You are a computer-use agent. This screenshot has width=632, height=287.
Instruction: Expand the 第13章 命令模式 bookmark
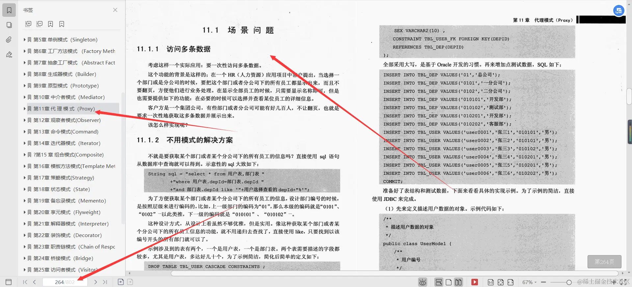pyautogui.click(x=24, y=132)
